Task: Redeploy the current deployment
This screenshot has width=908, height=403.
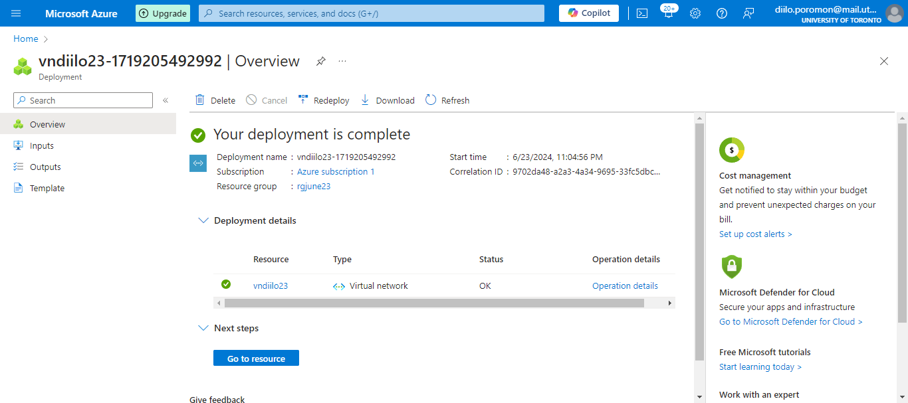Action: tap(324, 100)
